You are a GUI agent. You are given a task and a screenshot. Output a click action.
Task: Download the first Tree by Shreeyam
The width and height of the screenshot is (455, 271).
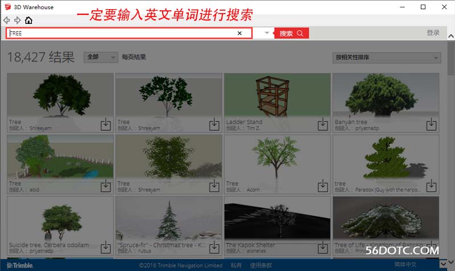click(x=106, y=124)
